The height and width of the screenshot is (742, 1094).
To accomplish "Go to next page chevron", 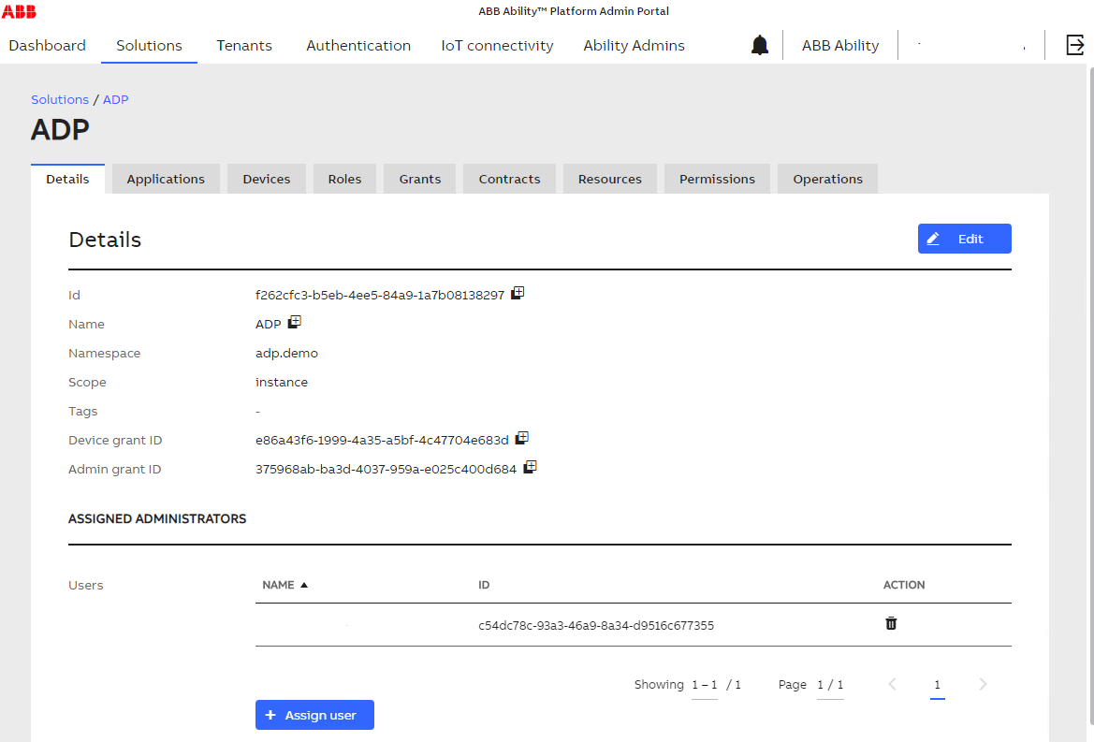I will click(x=983, y=684).
